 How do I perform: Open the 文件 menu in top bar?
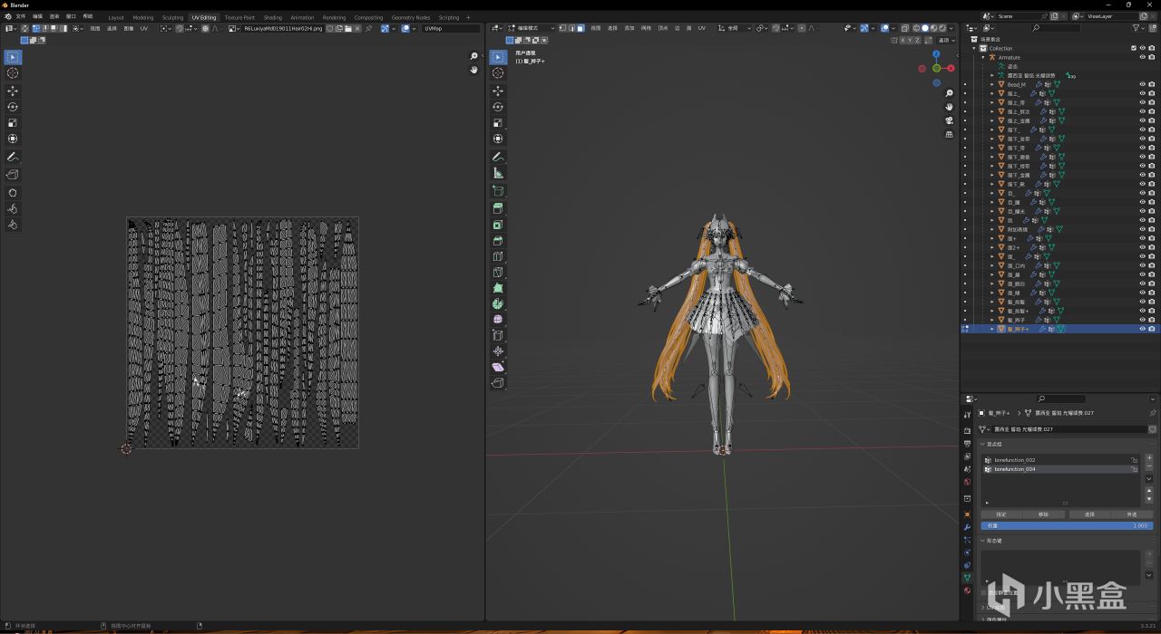point(20,16)
